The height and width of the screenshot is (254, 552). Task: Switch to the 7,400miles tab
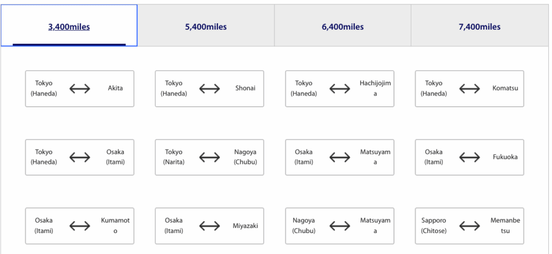[x=479, y=26]
